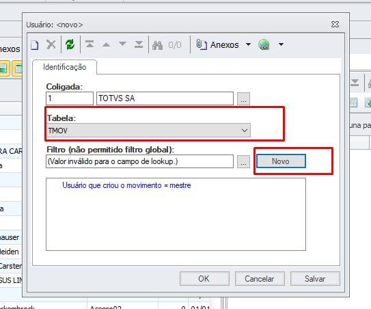The image size is (371, 309).
Task: Click the TOTVS SA name field
Action: [x=165, y=98]
